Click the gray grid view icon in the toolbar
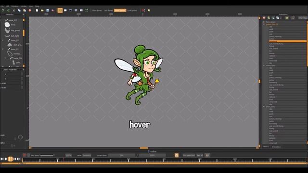This screenshot has width=308, height=173. pyautogui.click(x=76, y=10)
